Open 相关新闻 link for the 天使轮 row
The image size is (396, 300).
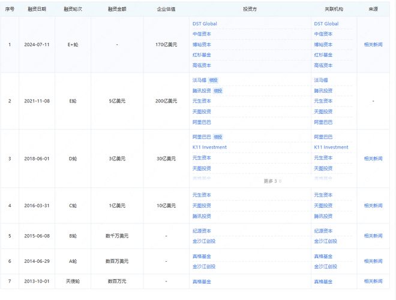pos(373,281)
